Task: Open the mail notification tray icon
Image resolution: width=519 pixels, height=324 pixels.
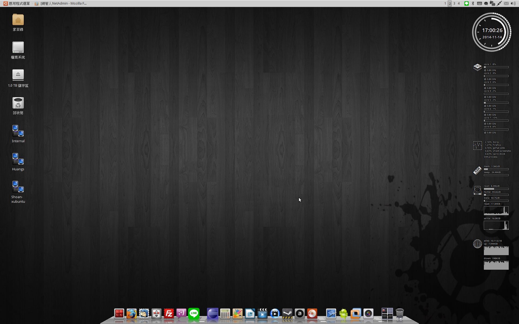Action: click(x=506, y=4)
